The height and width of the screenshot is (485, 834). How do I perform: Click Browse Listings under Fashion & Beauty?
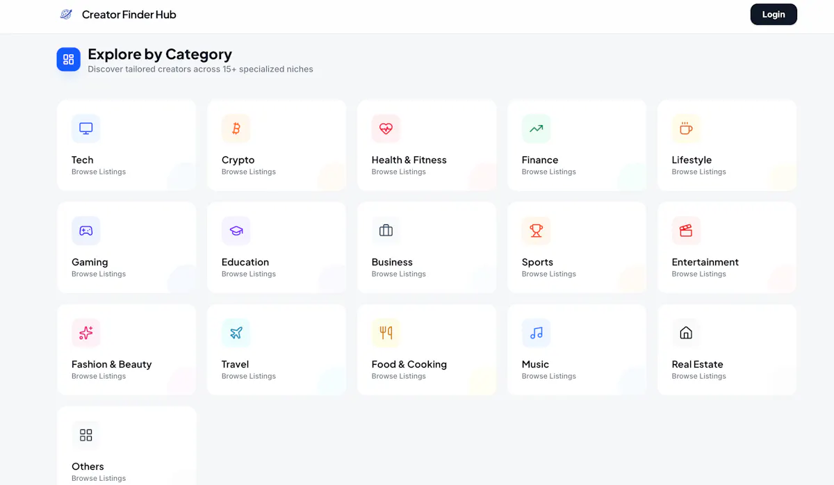coord(99,376)
